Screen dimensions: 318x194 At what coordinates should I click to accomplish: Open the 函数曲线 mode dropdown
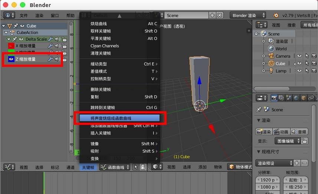pos(115,167)
